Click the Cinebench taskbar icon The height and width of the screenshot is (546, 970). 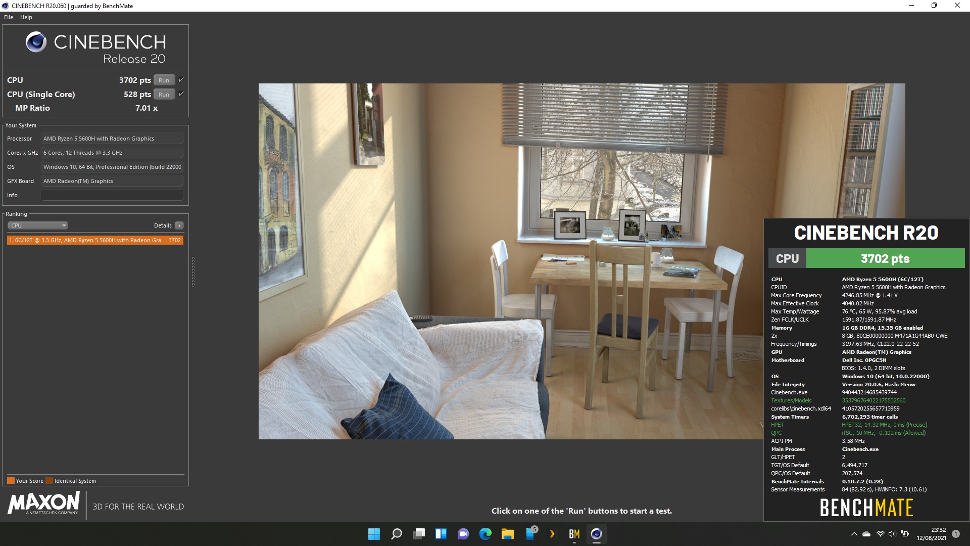coord(597,534)
